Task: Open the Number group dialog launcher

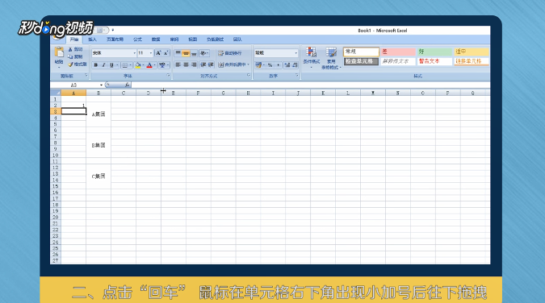Action: (297, 75)
